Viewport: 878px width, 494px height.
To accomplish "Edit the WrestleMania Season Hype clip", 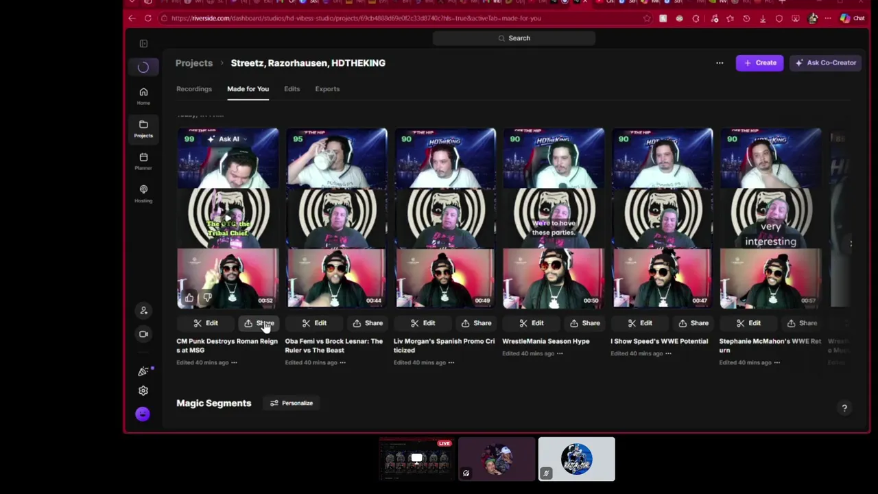I will click(531, 323).
